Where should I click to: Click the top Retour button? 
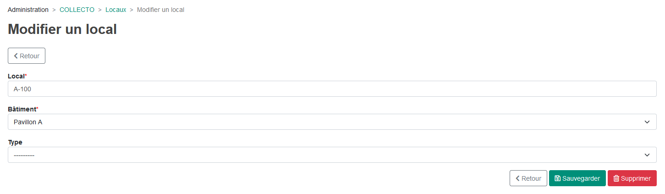(27, 56)
